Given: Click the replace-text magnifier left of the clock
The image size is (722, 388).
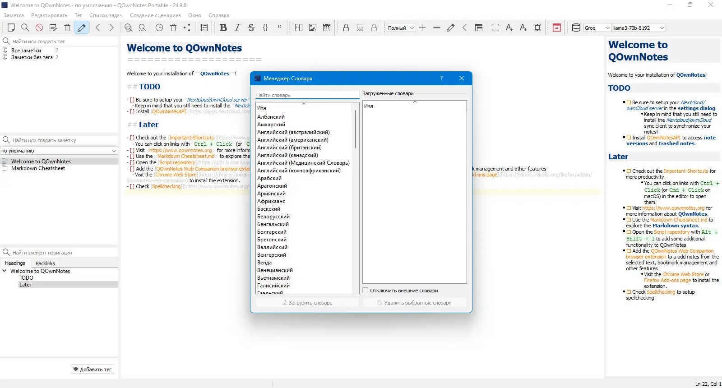Looking at the screenshot, I should tap(143, 28).
